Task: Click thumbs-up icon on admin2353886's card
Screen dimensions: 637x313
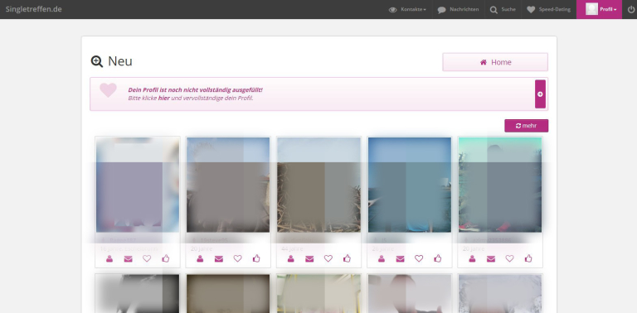Action: pos(528,258)
